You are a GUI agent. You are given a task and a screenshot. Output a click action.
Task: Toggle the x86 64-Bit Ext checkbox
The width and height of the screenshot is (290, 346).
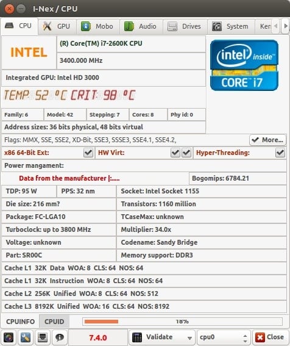pos(88,153)
